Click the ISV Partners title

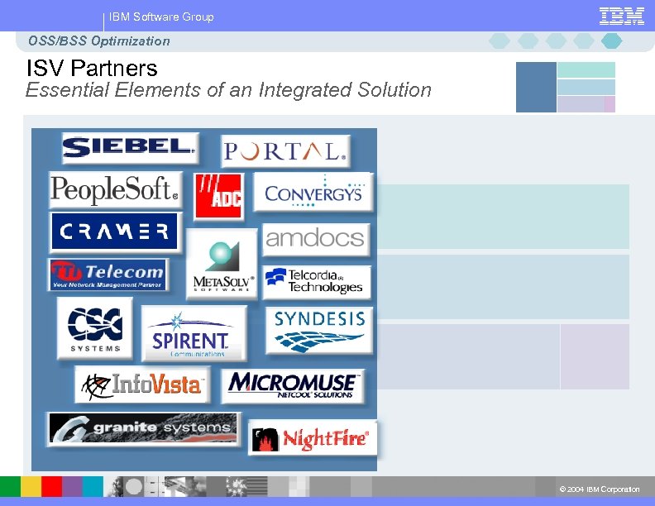coord(92,68)
